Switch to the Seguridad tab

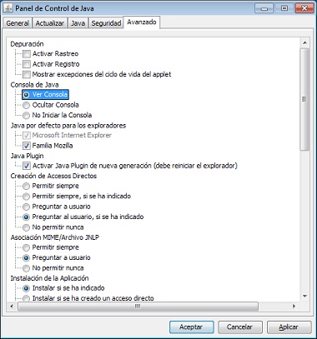[x=106, y=23]
